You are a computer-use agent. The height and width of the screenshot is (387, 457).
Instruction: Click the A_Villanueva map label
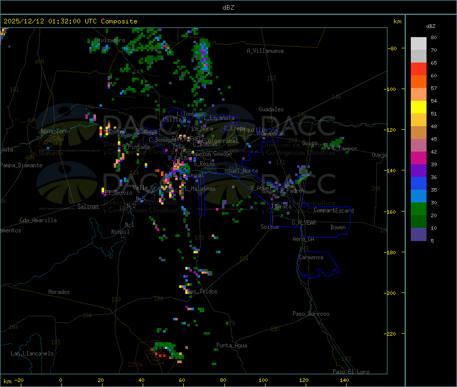pyautogui.click(x=265, y=51)
